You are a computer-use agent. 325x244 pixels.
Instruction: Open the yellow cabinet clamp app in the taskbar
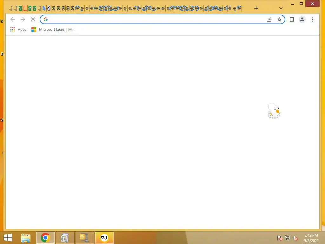click(x=84, y=238)
